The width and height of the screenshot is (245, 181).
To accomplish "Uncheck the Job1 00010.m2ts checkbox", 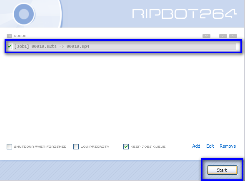I will point(9,46).
